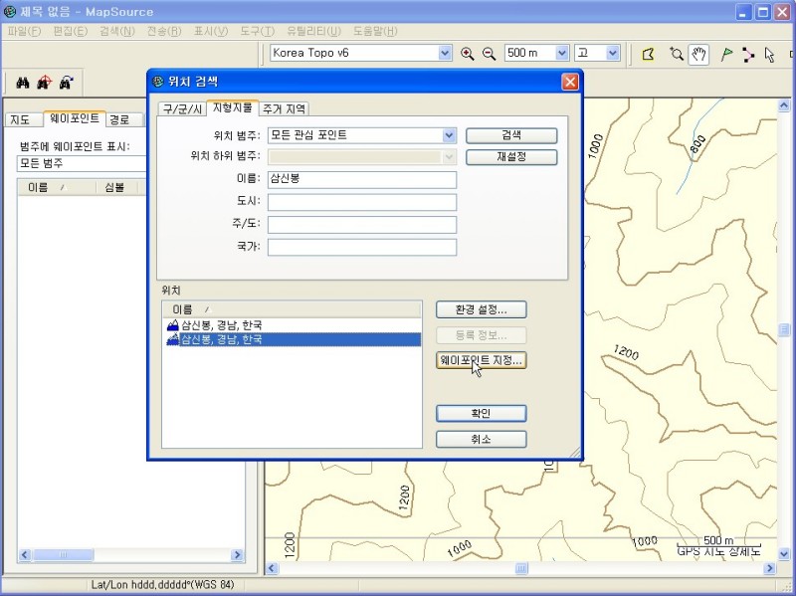
Task: Focus the 도시 input field
Action: [x=362, y=202]
